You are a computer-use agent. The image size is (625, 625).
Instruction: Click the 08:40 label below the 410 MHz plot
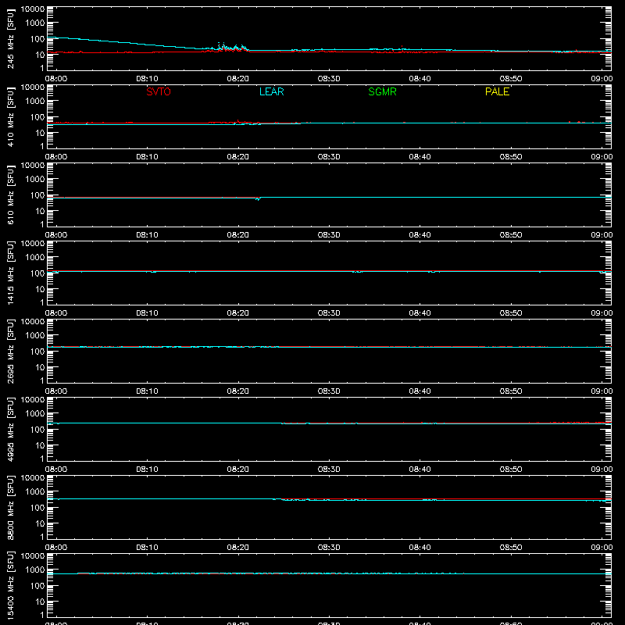coord(420,157)
